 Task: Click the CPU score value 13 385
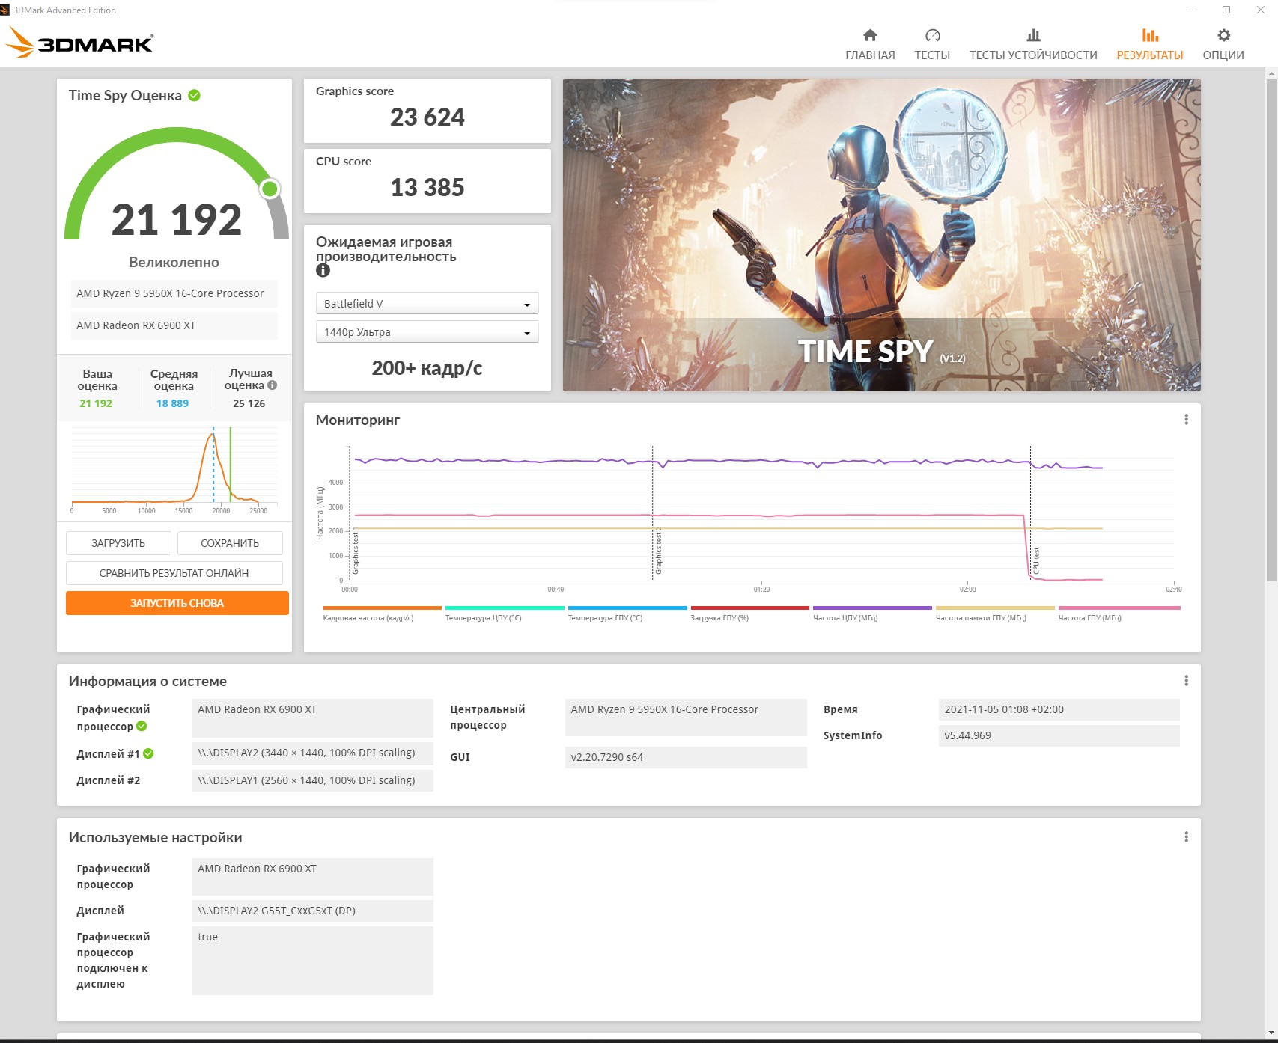(427, 188)
